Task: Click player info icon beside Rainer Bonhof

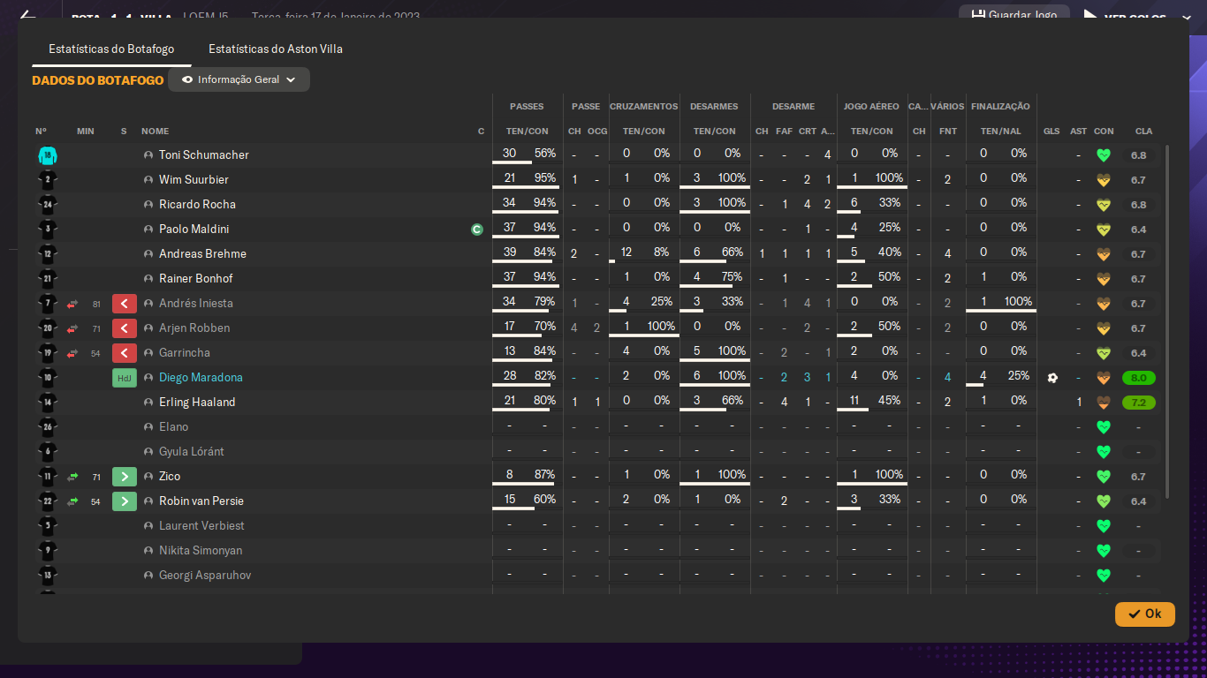Action: 148,279
